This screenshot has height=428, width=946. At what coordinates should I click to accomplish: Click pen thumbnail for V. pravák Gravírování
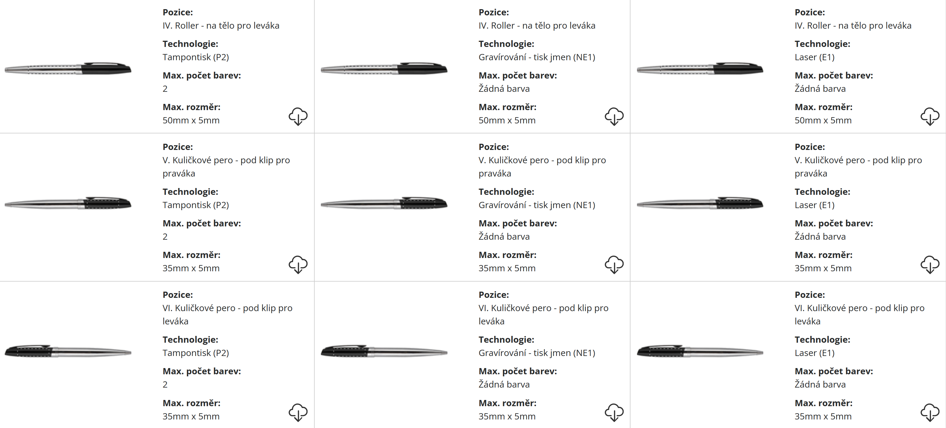tap(384, 203)
